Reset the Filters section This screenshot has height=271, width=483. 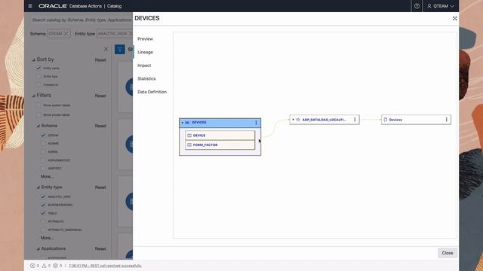pos(100,96)
